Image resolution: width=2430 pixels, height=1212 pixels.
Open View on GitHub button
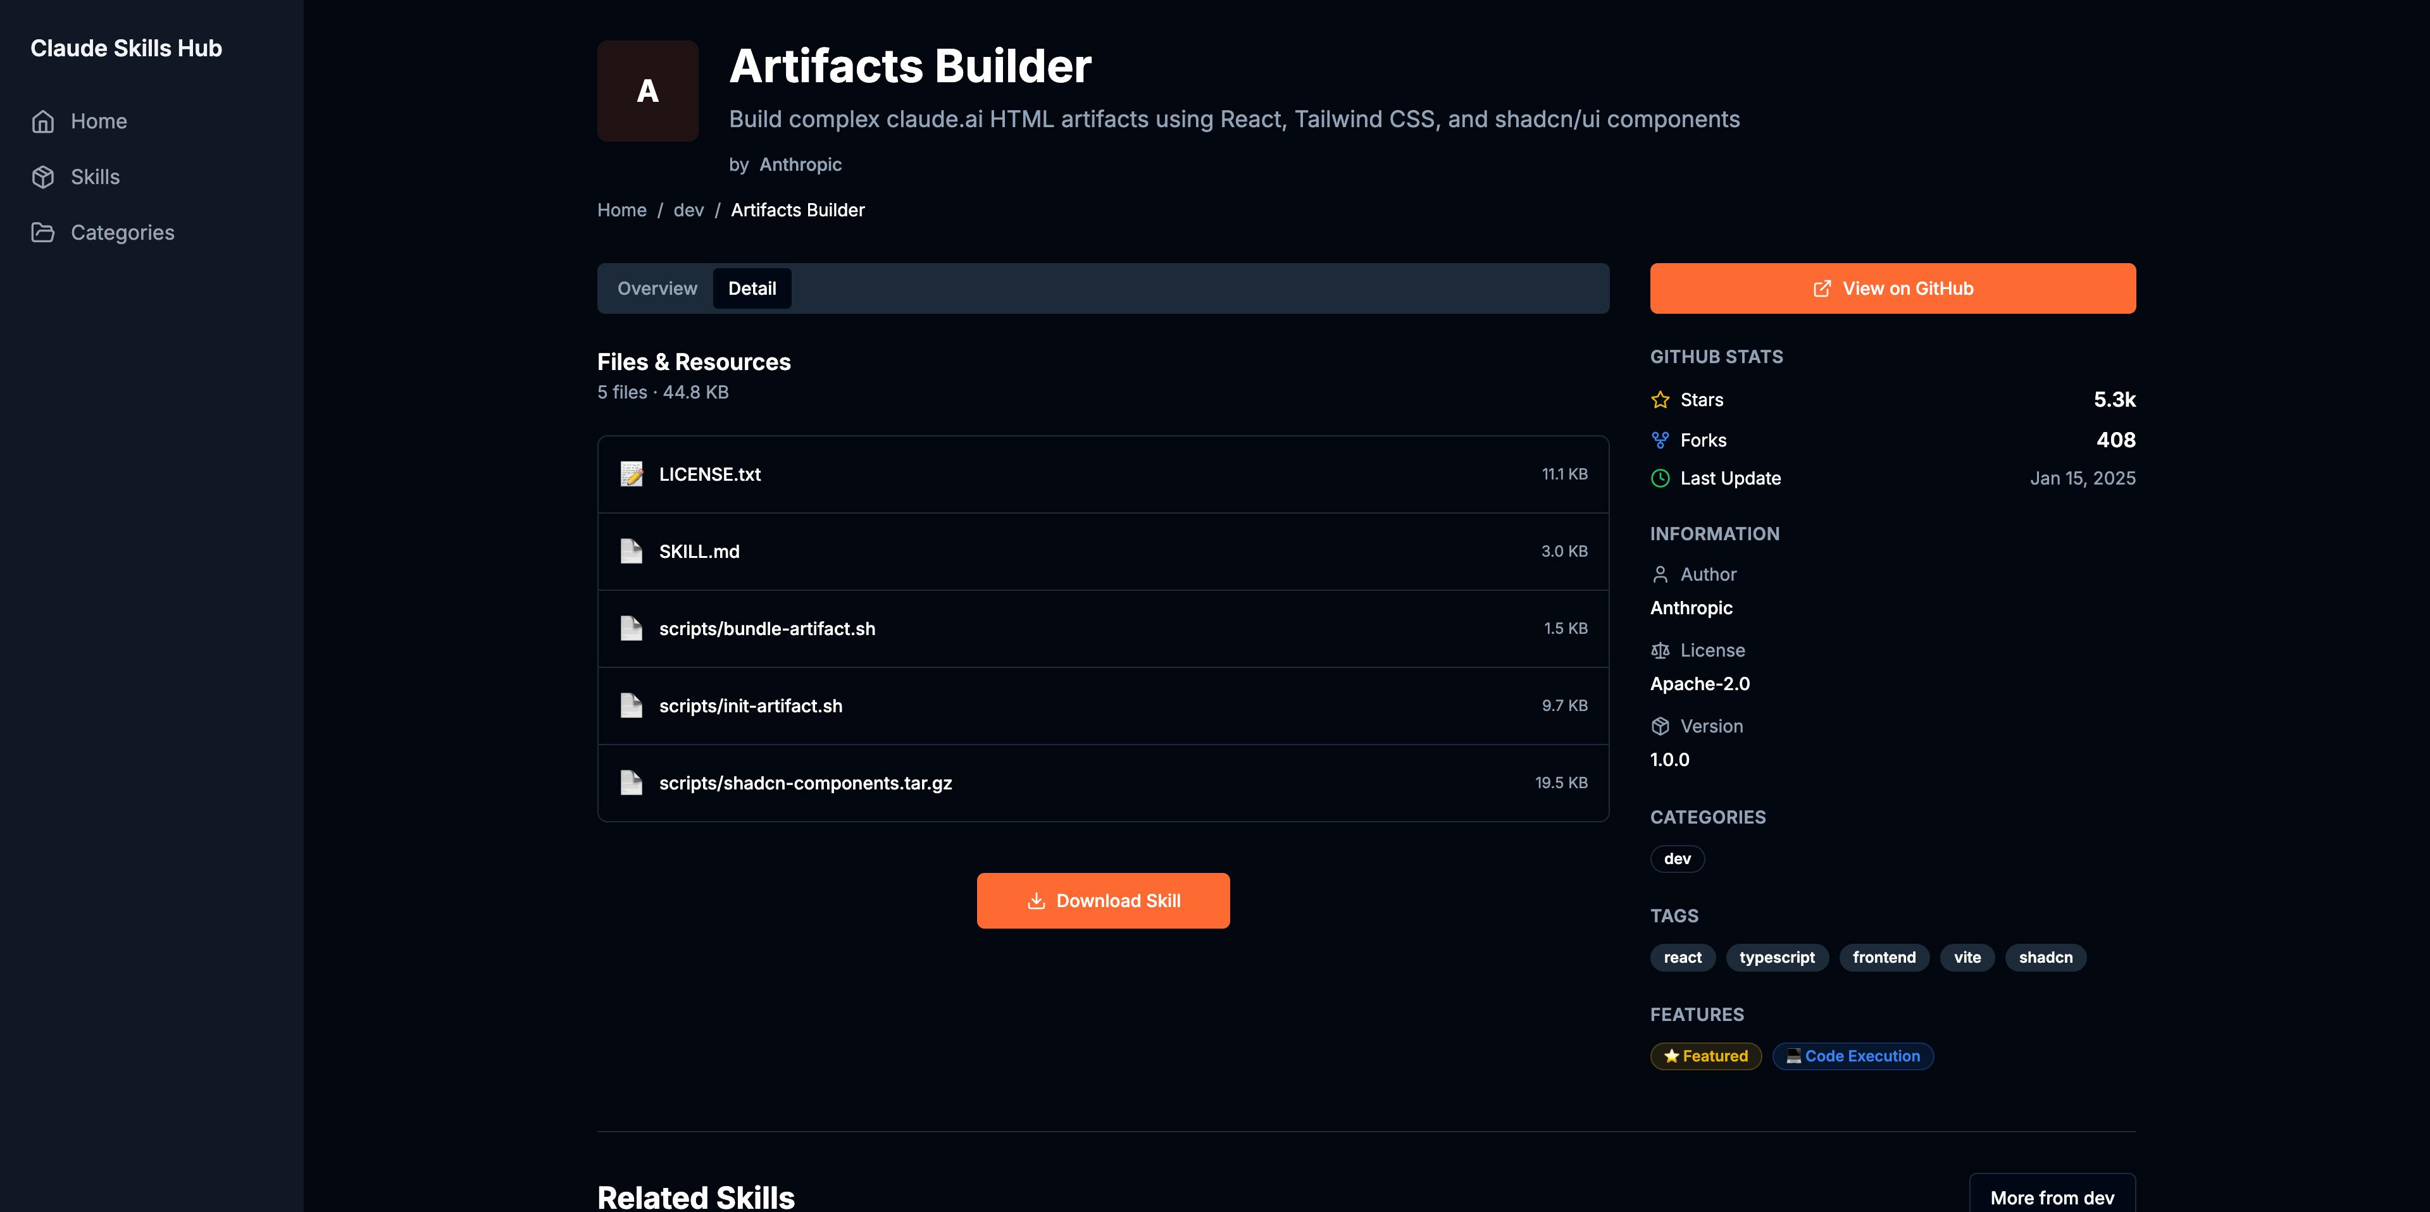(1892, 288)
